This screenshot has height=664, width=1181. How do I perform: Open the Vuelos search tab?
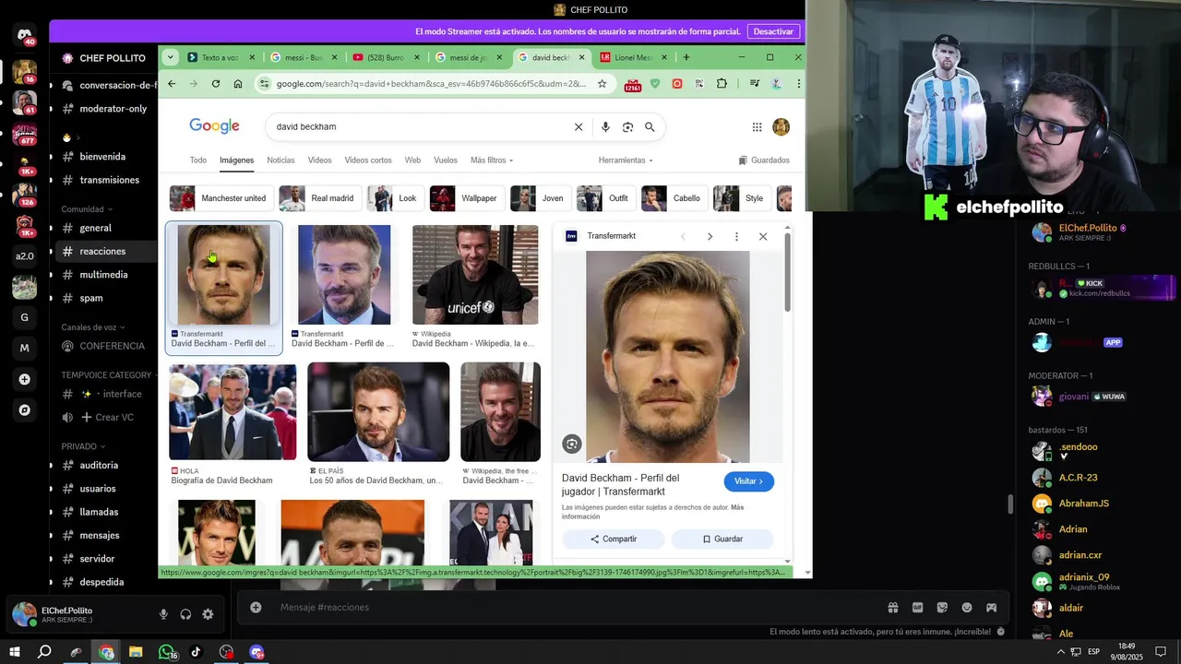(446, 160)
